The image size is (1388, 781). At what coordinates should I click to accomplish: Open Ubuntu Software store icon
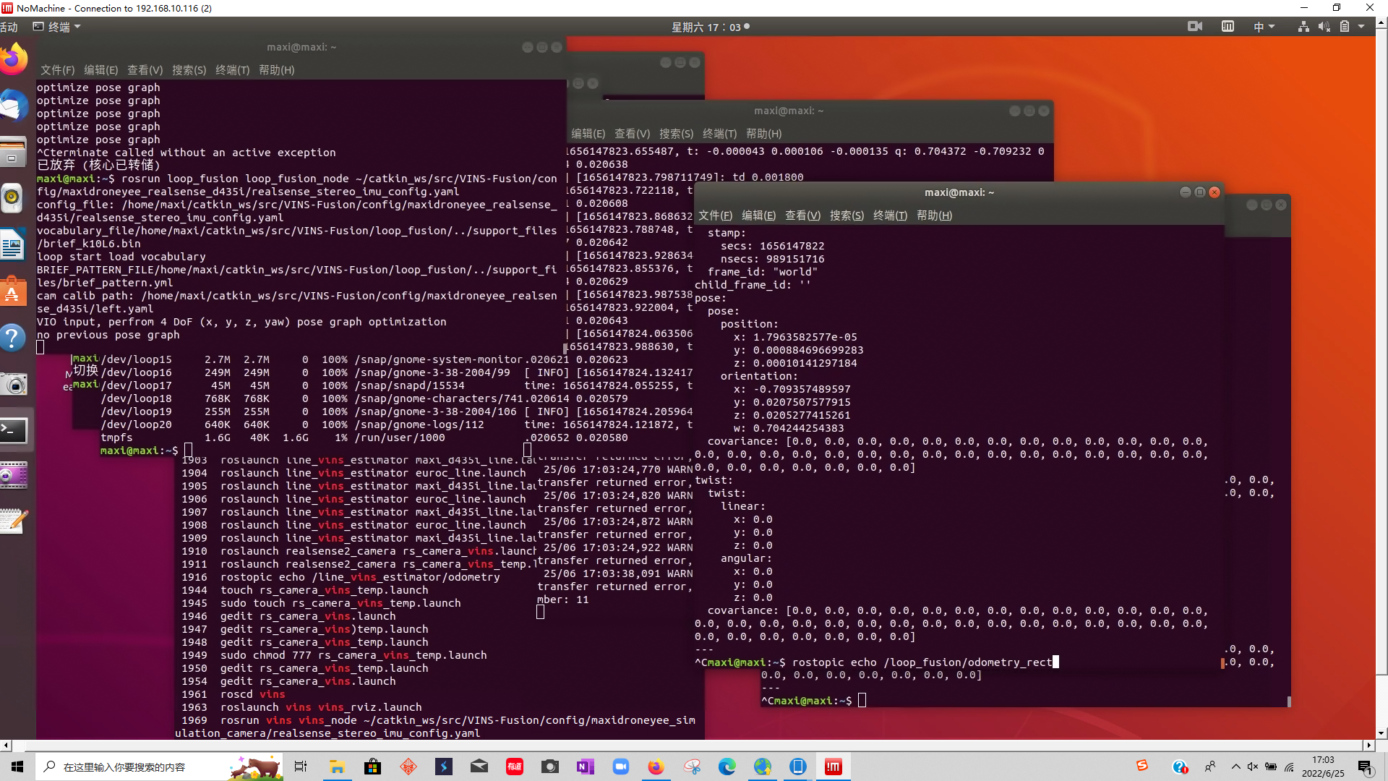click(13, 291)
